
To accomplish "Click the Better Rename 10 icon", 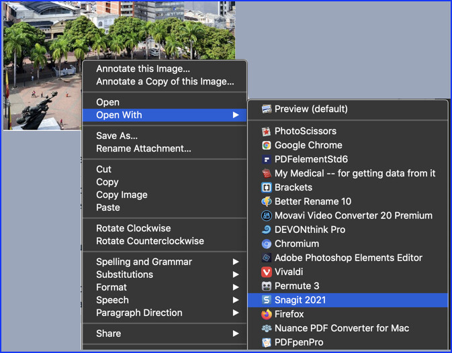I will pos(267,201).
